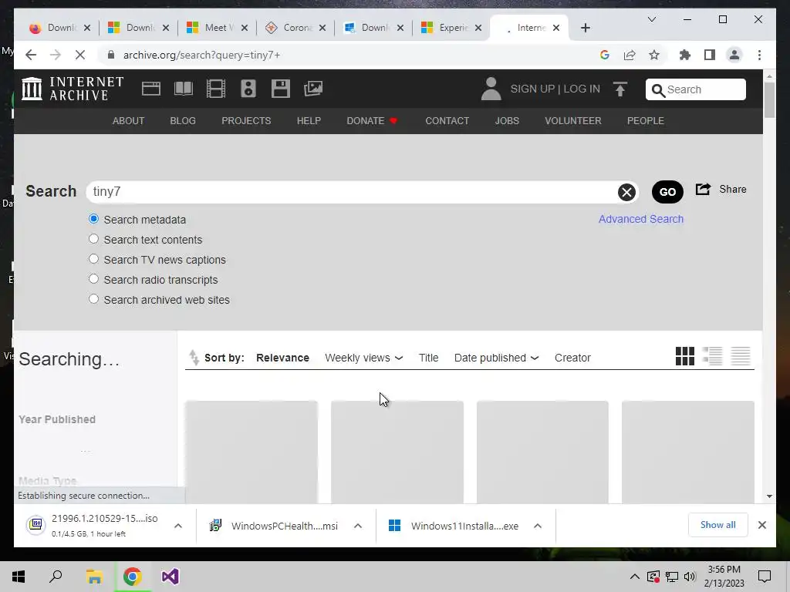Open the Internet Archive home logo
This screenshot has width=790, height=592.
point(73,89)
